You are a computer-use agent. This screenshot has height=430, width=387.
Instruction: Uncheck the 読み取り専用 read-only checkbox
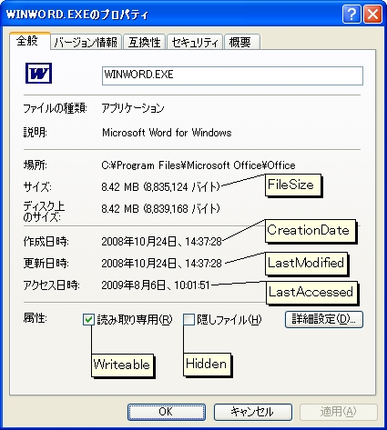(x=88, y=319)
